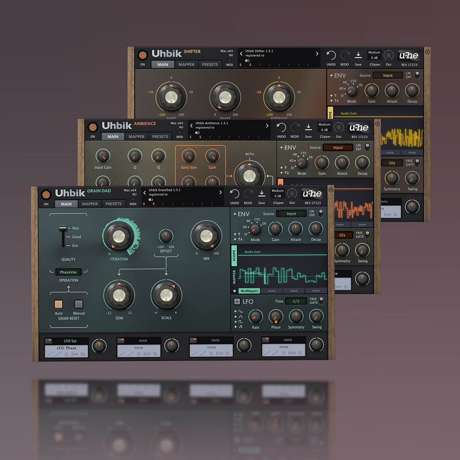Click the LFO plus icon in Grain Dad
This screenshot has width=460, height=460.
click(237, 301)
